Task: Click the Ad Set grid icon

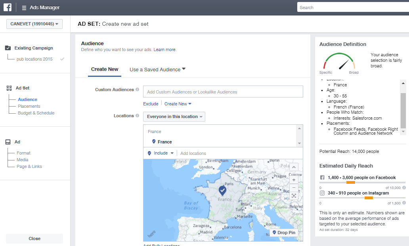Action: 9,88
